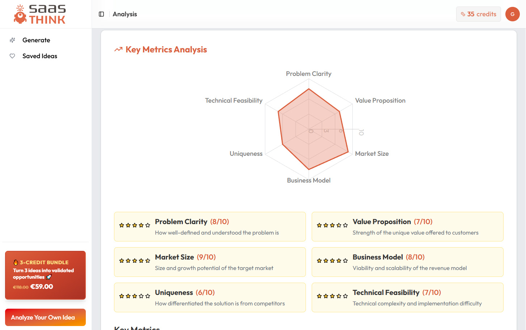The height and width of the screenshot is (330, 526).
Task: Click the star rating beside Technical Feasibility
Action: pos(332,296)
